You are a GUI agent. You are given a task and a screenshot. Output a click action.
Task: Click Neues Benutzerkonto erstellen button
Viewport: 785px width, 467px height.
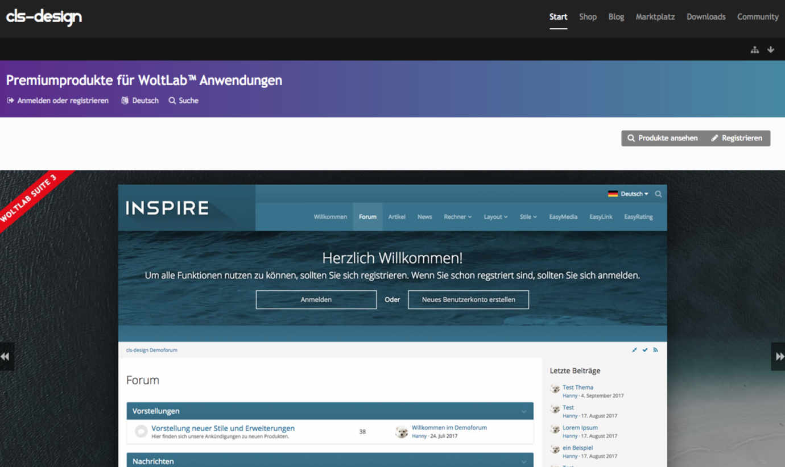click(x=468, y=299)
